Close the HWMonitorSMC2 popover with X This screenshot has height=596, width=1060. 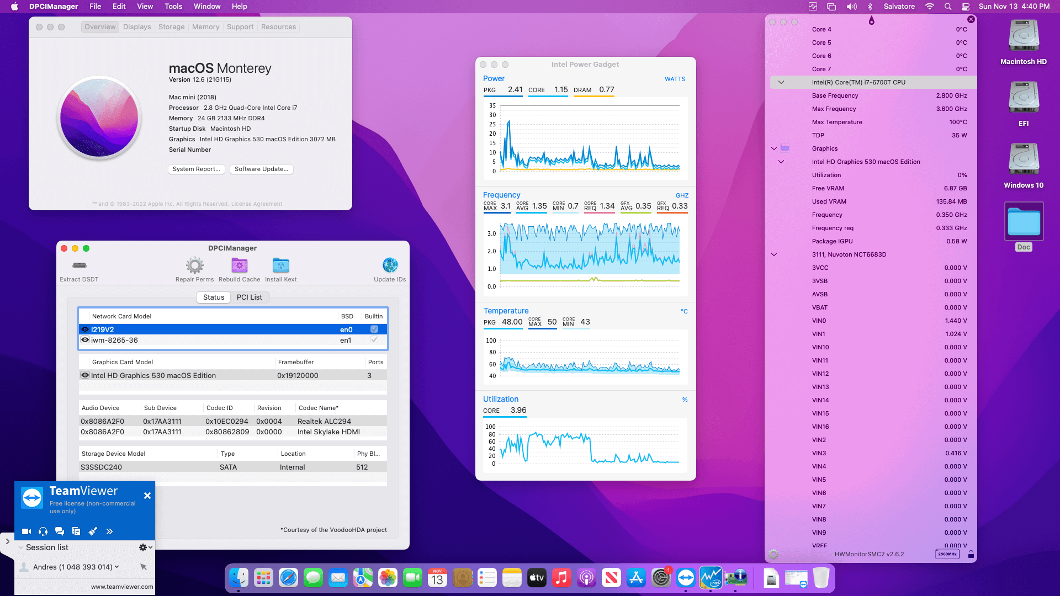point(971,19)
